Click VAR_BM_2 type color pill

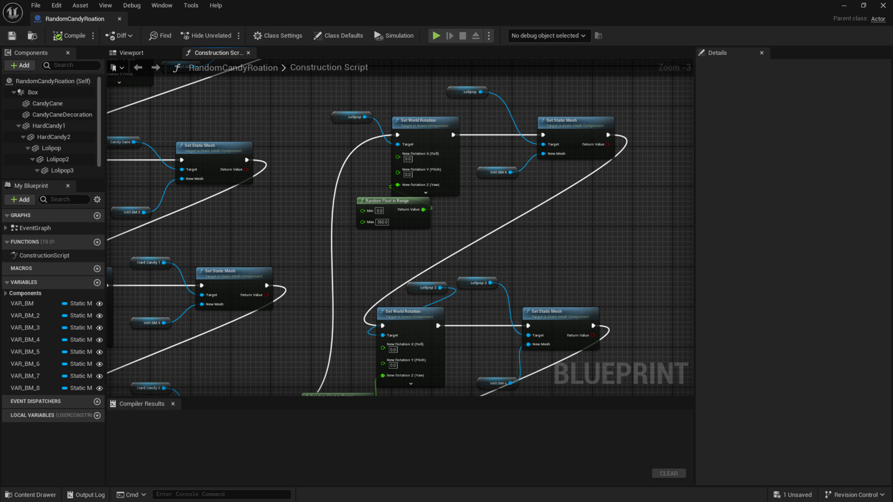coord(65,316)
